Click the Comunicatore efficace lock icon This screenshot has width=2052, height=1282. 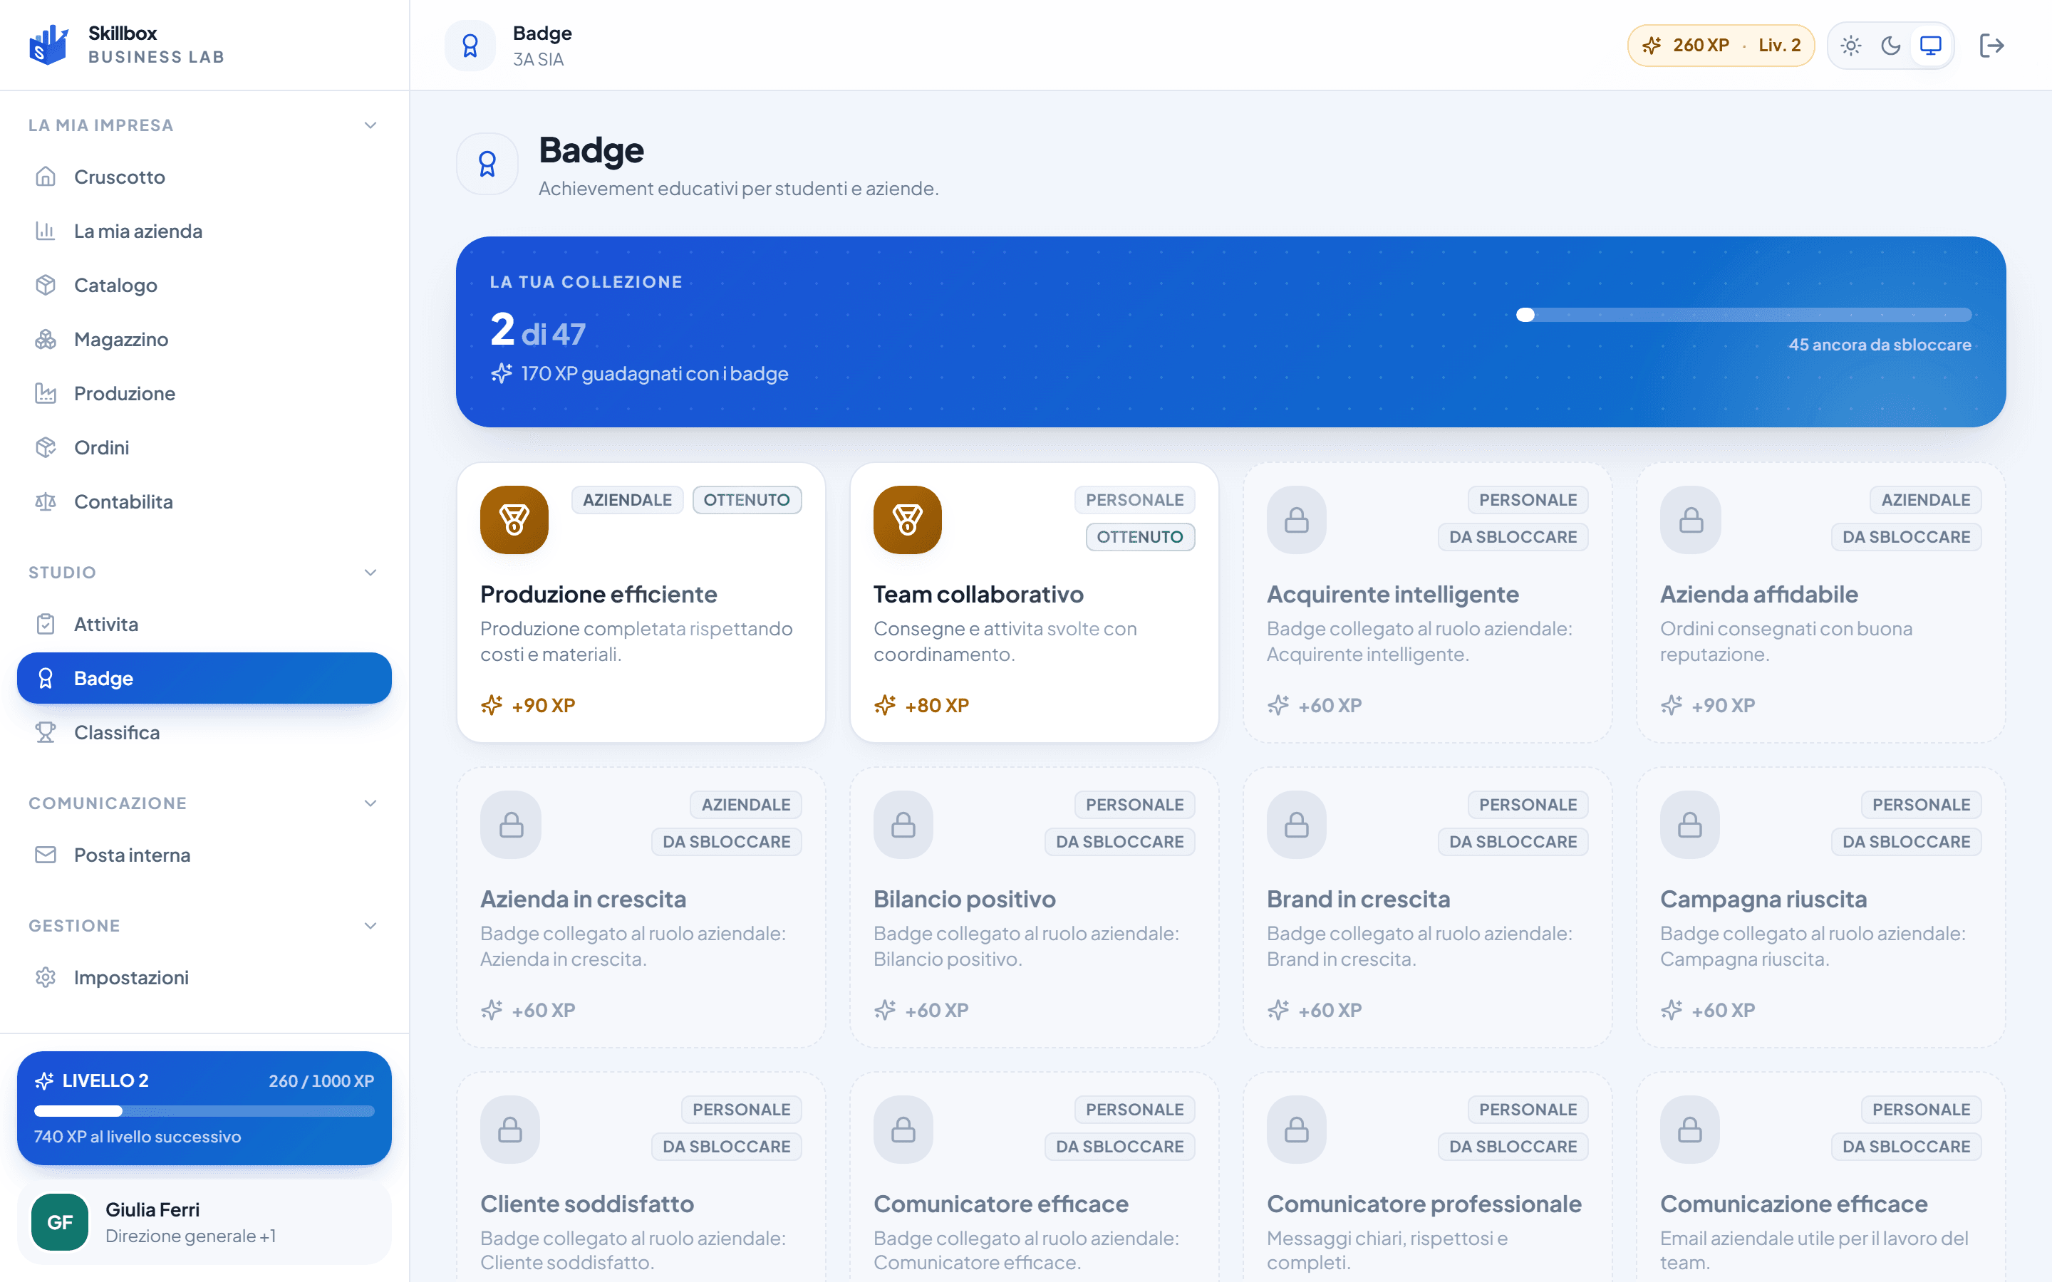coord(903,1130)
